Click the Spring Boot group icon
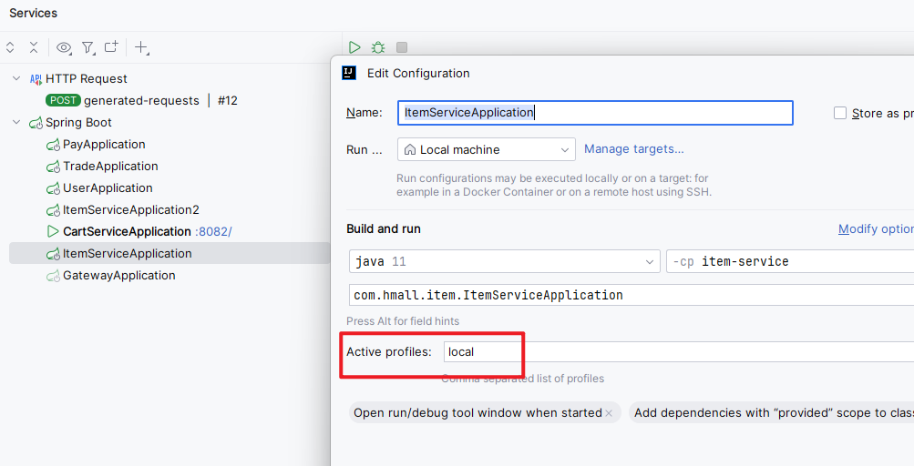The height and width of the screenshot is (466, 914). click(x=36, y=123)
